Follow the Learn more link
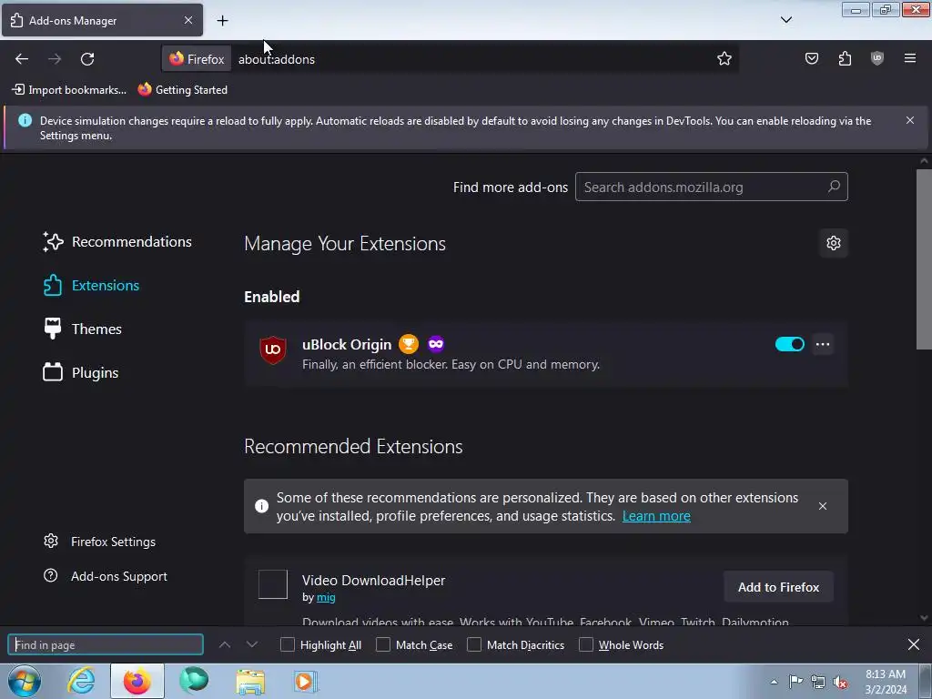Screen dimensions: 932x699 [x=656, y=516]
